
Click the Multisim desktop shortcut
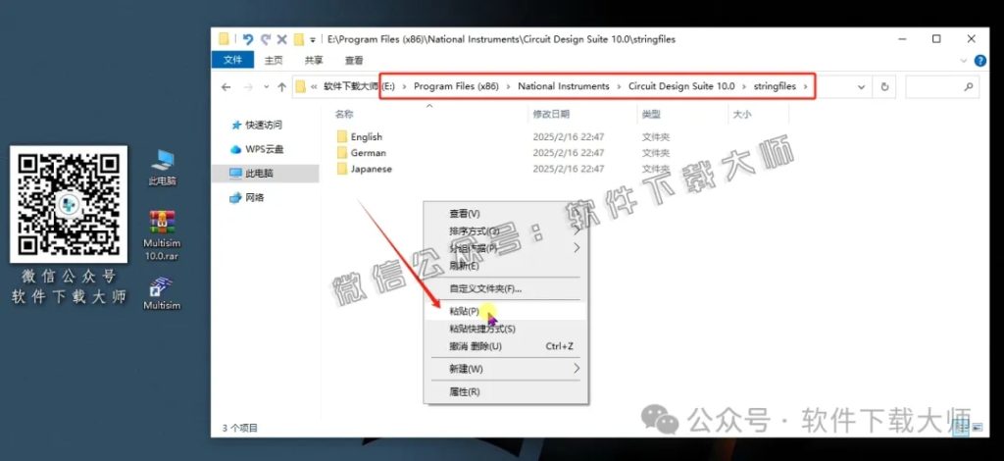(162, 294)
